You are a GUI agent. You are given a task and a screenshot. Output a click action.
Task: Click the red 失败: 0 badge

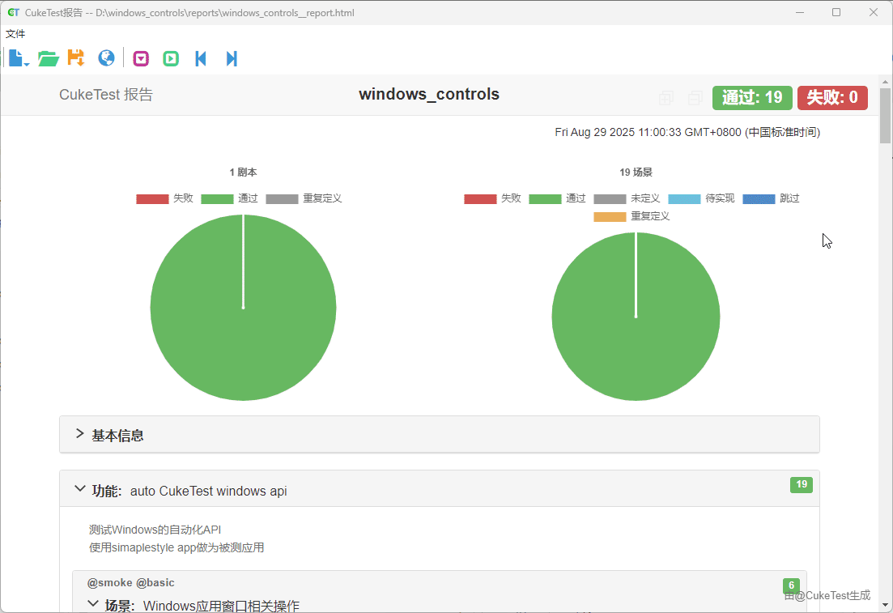(x=831, y=98)
